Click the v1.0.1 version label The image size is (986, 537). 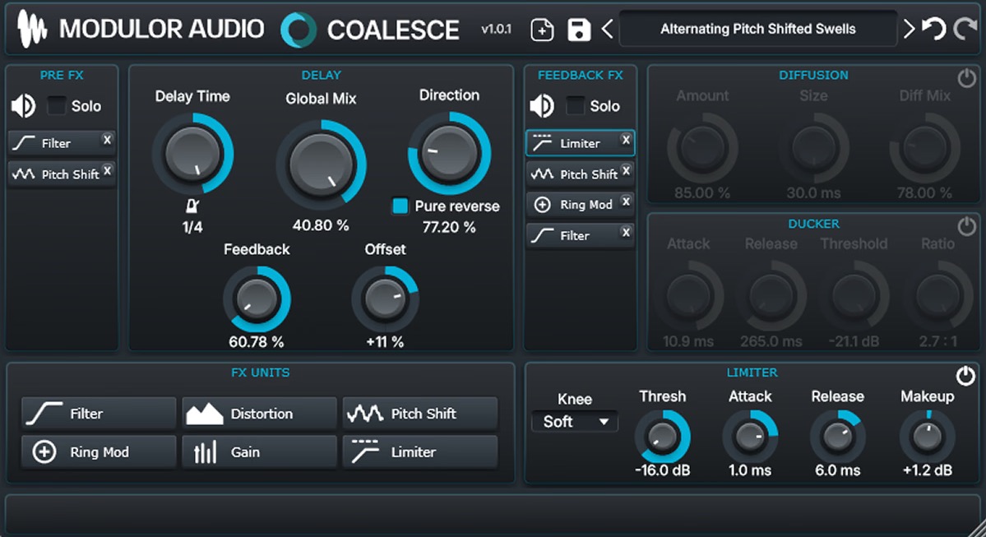click(x=496, y=29)
